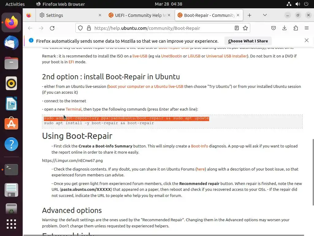Click the 'Advanced options' heading

(x=72, y=210)
